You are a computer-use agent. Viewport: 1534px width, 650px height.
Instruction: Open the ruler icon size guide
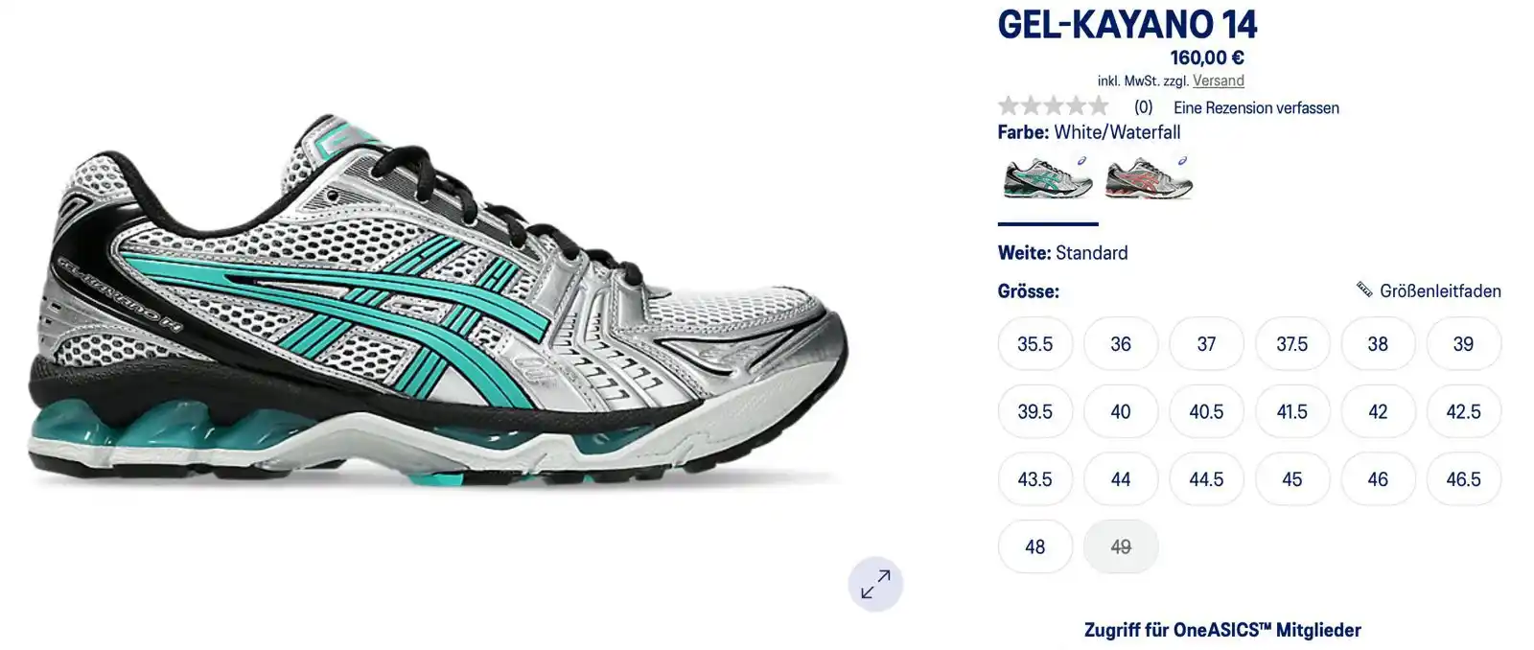click(1364, 290)
